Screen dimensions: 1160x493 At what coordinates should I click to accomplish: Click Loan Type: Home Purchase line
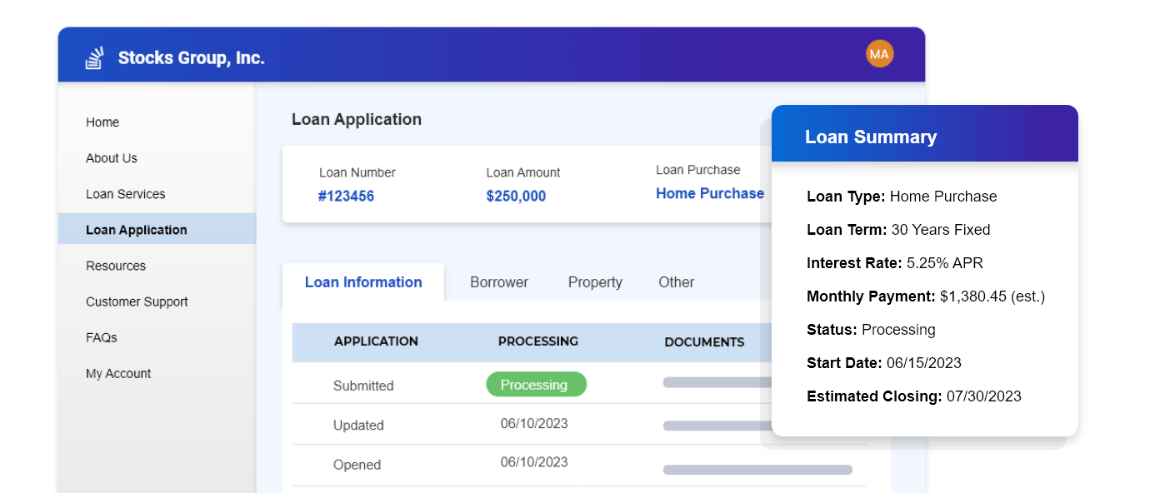(902, 197)
